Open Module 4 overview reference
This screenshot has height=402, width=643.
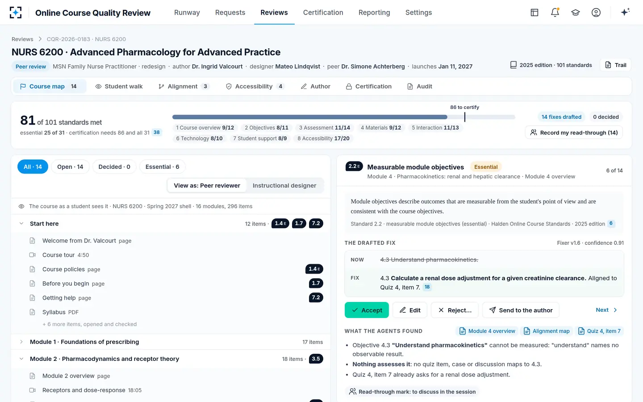coord(487,331)
